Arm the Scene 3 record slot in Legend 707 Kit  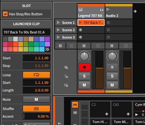[81, 37]
